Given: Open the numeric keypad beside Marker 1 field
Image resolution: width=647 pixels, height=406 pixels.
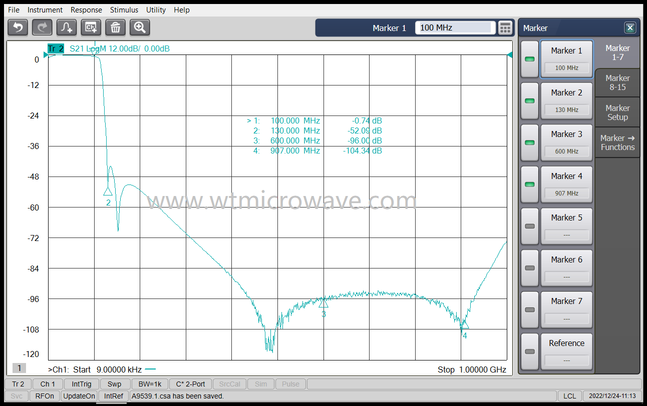Looking at the screenshot, I should pyautogui.click(x=505, y=27).
